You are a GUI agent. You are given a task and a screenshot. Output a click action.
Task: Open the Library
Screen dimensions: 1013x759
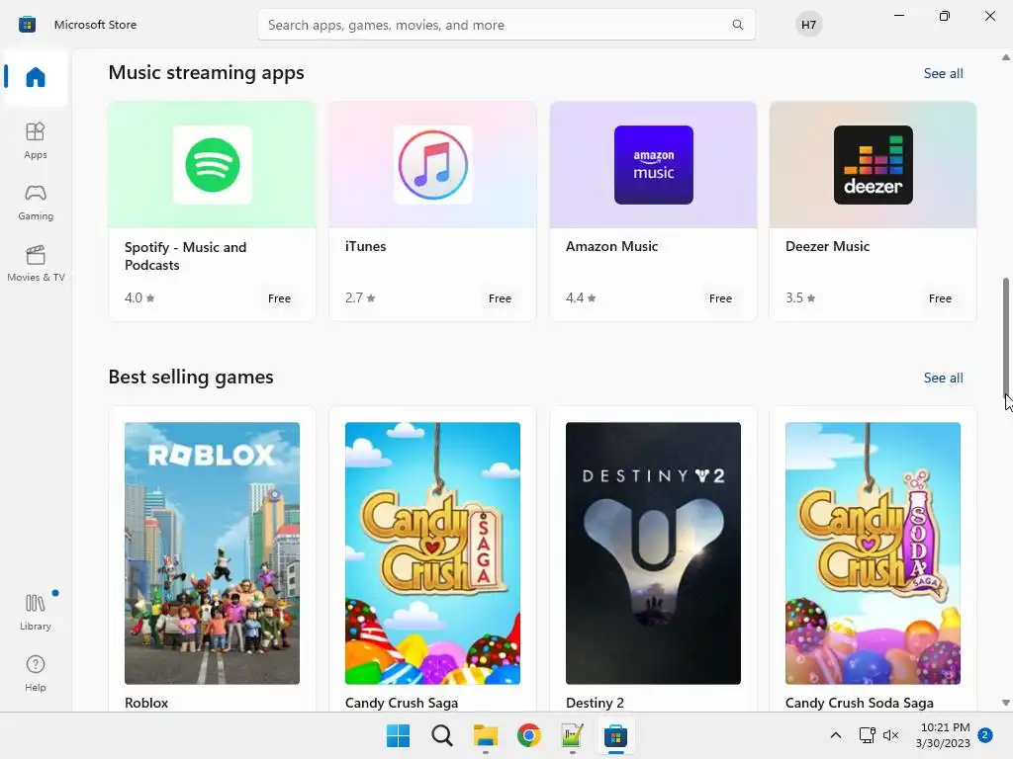pos(36,612)
